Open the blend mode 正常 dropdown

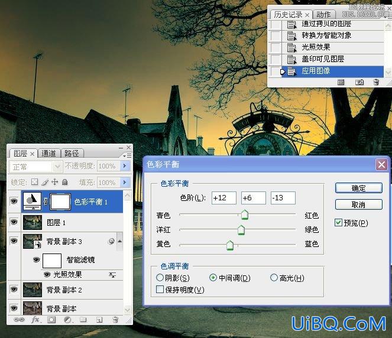[57, 167]
